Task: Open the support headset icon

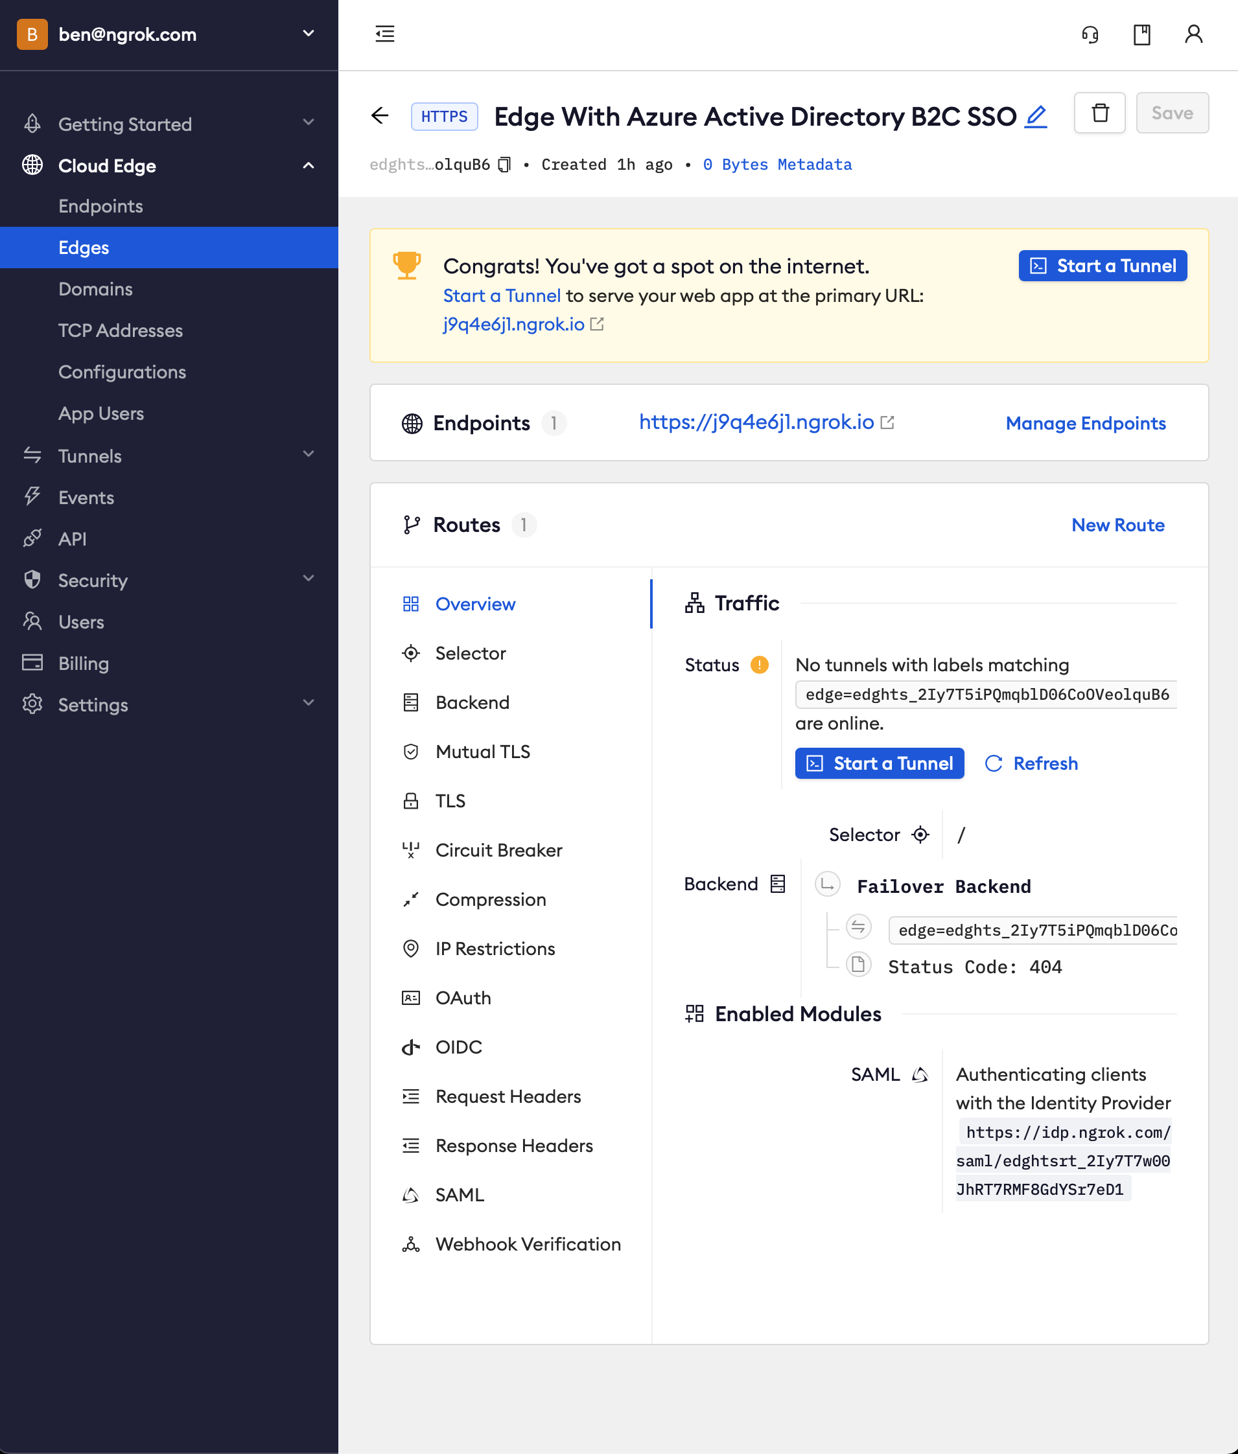Action: point(1090,34)
